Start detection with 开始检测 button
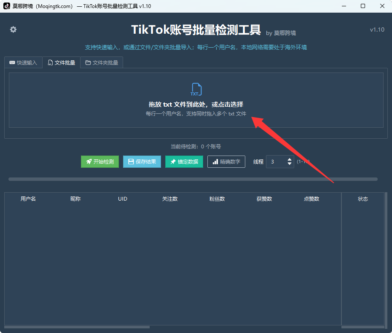The width and height of the screenshot is (392, 333). point(100,162)
